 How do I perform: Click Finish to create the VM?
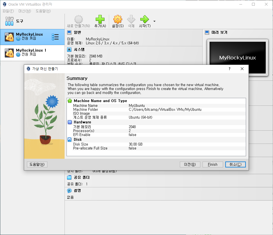[213, 165]
